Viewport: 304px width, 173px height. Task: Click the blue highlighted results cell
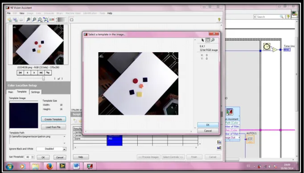point(115,140)
